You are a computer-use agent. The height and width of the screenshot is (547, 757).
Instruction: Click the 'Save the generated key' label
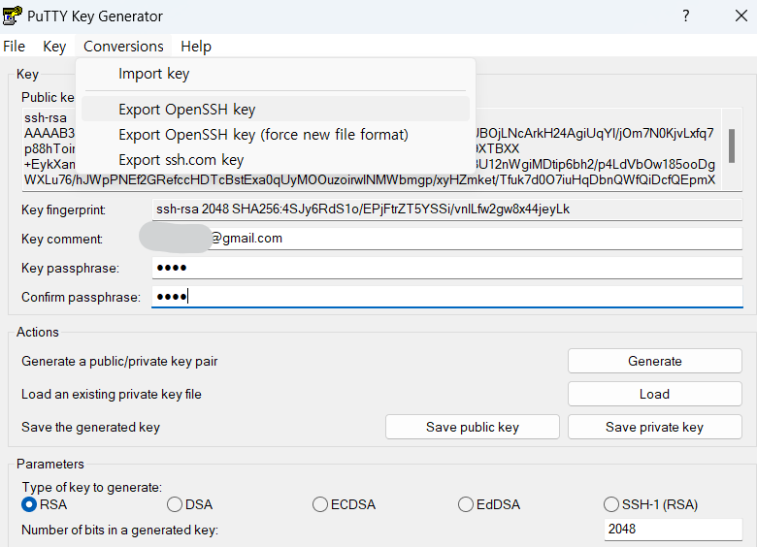(x=90, y=427)
